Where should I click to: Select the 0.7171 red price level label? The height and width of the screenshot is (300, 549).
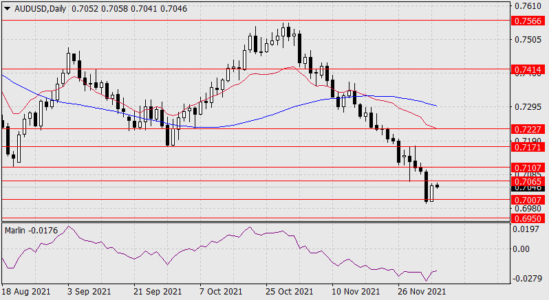pos(528,147)
